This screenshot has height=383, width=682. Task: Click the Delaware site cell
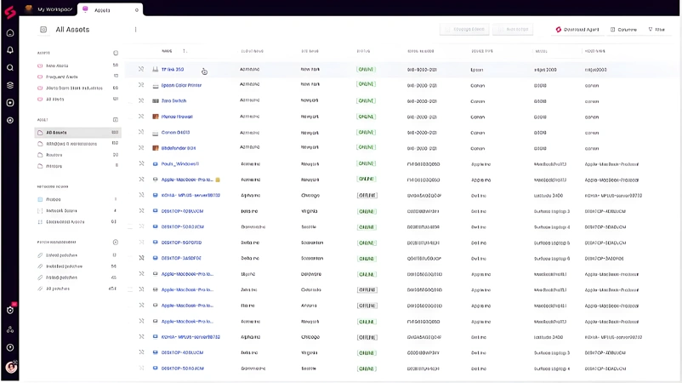point(311,274)
